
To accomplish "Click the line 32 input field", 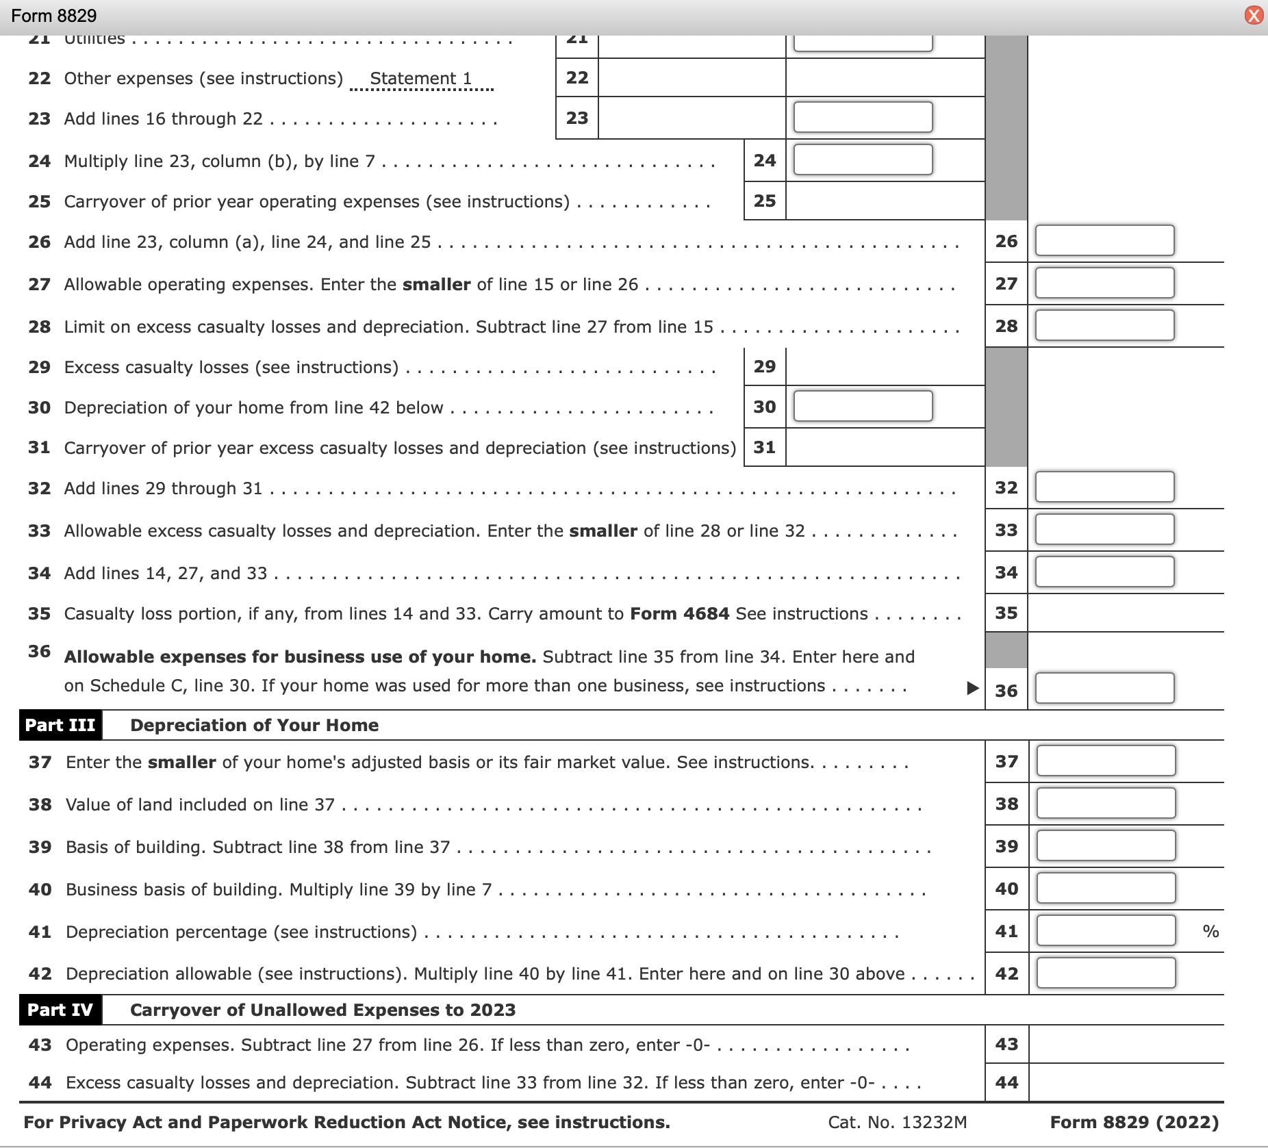I will click(x=1104, y=487).
